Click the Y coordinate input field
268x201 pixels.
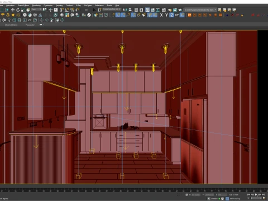point(209,195)
